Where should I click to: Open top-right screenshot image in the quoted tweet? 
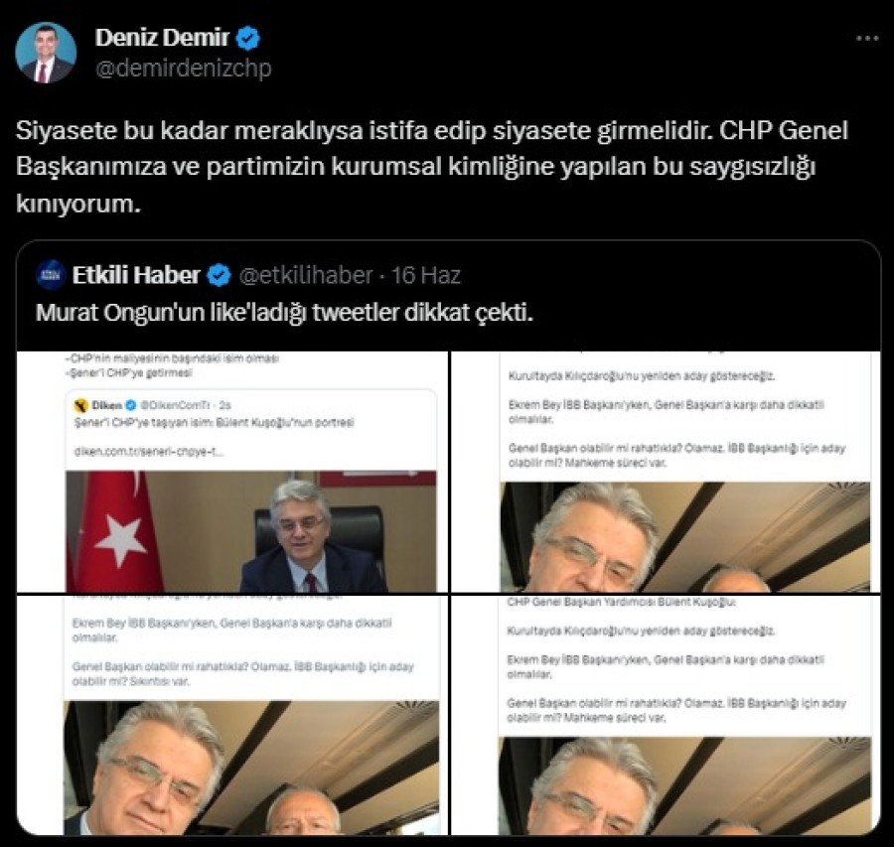666,472
